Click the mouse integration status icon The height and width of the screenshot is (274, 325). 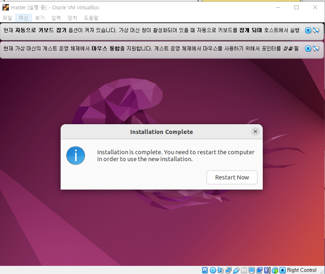275,270
